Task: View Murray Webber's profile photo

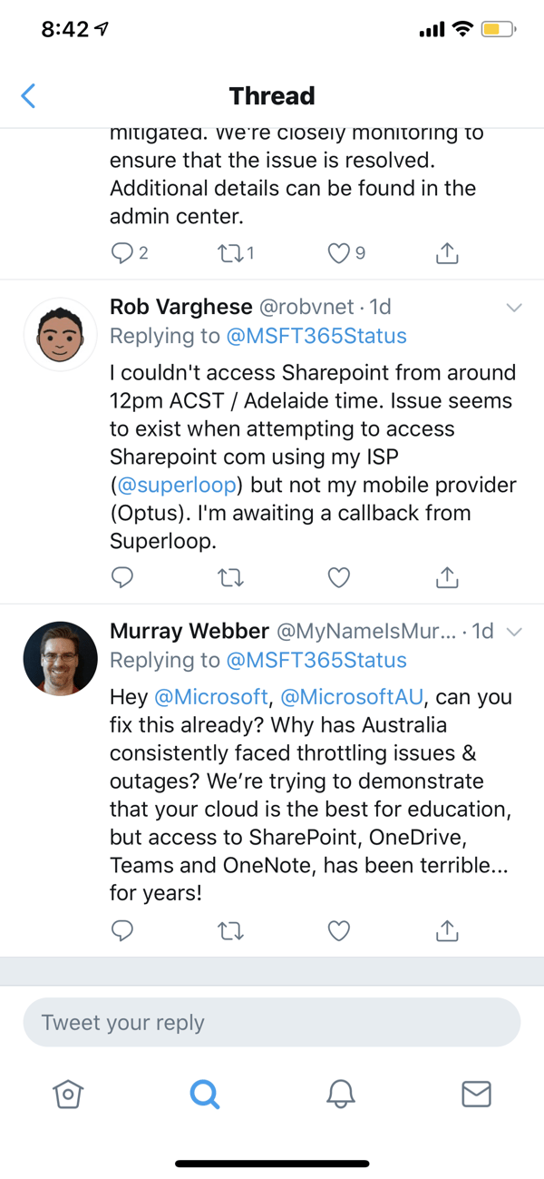Action: coord(61,658)
